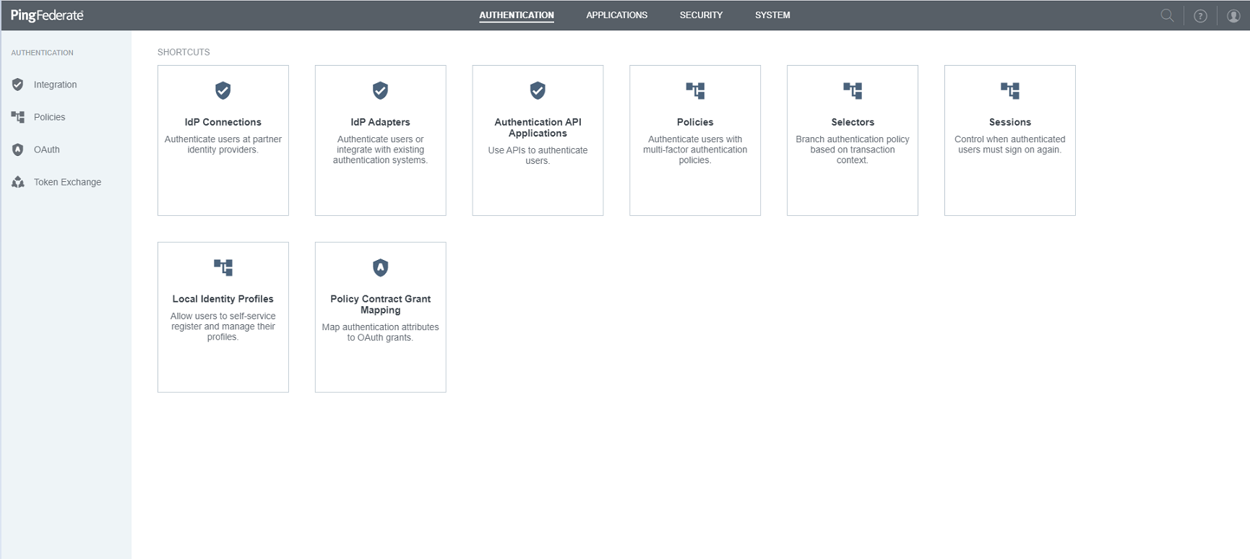Viewport: 1250px width, 559px height.
Task: Click "Authenticate users at partner identity providers" text
Action: pos(223,144)
